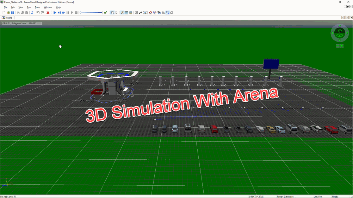Zoom in with green plus button
This screenshot has height=198, width=353.
342,46
